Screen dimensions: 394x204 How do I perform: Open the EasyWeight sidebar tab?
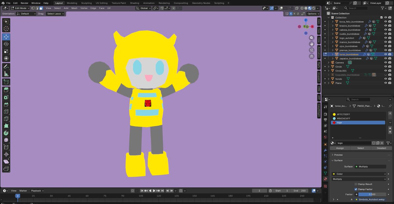pos(318,110)
